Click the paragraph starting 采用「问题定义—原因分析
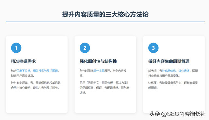209x120 pixels. tap(104, 88)
